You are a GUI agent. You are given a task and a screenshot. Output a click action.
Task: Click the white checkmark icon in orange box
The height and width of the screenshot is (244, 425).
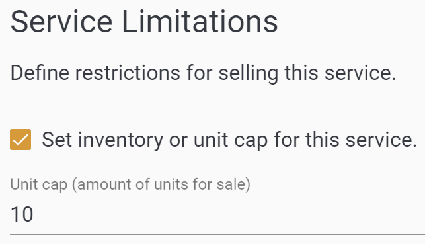click(x=20, y=140)
